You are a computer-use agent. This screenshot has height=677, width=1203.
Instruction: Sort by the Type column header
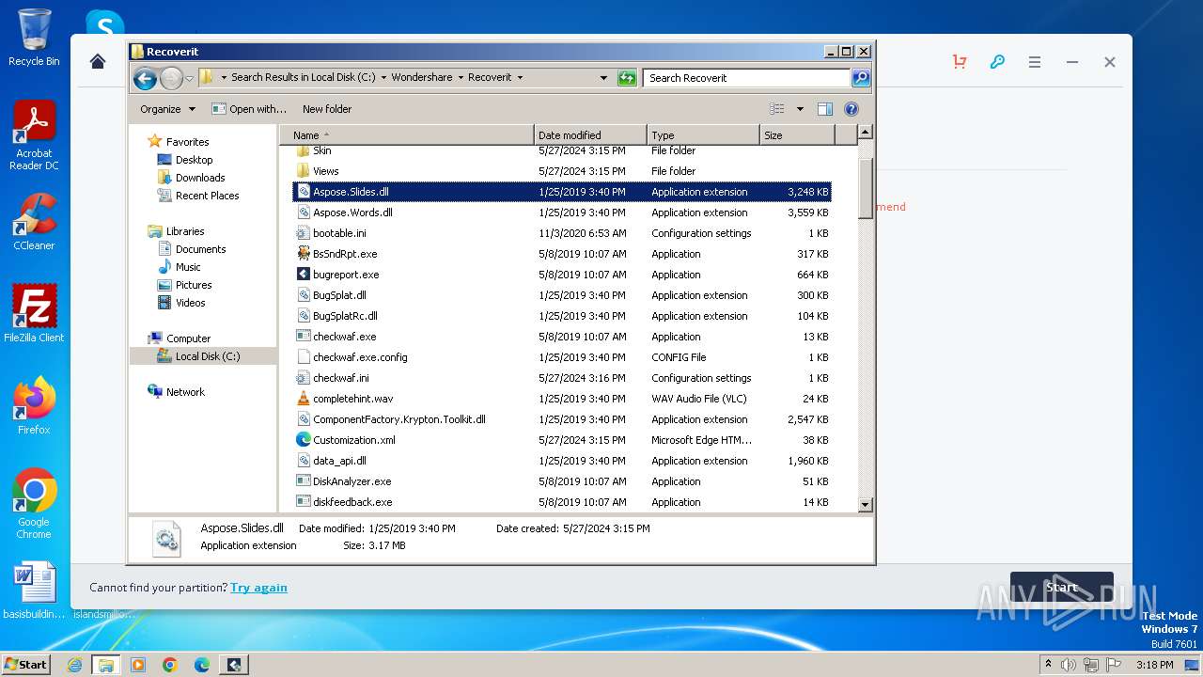tap(703, 135)
